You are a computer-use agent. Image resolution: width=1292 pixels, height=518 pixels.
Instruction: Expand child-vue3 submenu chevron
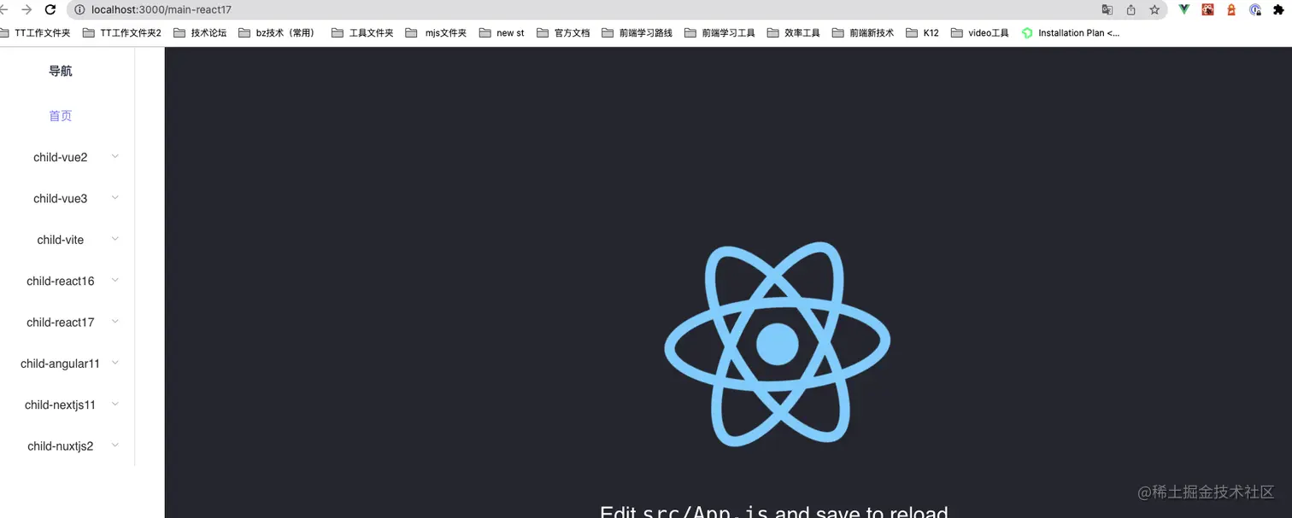(115, 197)
